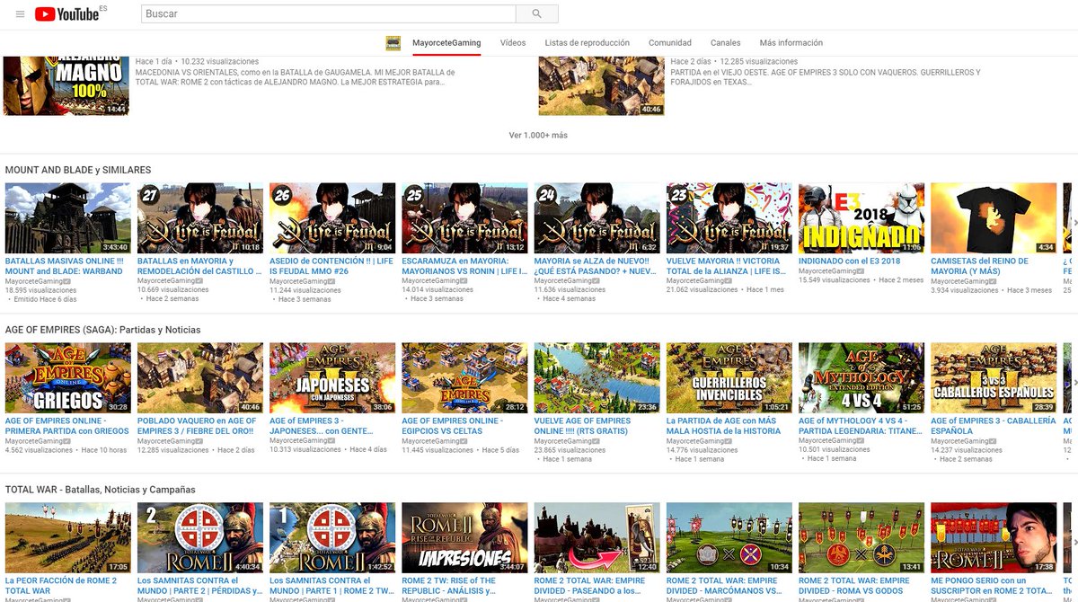The width and height of the screenshot is (1078, 602).
Task: Open title ROME 2 TW: RISE of THE REPUBLIC
Action: pos(449,586)
